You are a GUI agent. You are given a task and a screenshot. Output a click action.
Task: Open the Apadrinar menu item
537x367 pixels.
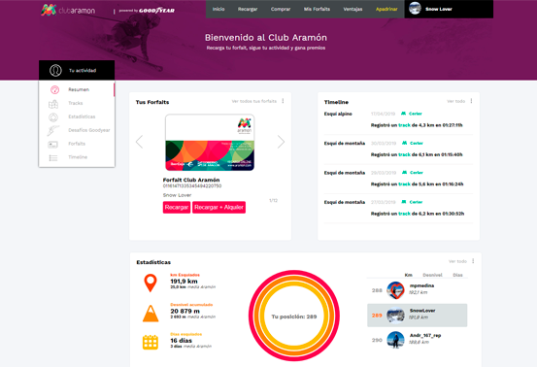[386, 9]
